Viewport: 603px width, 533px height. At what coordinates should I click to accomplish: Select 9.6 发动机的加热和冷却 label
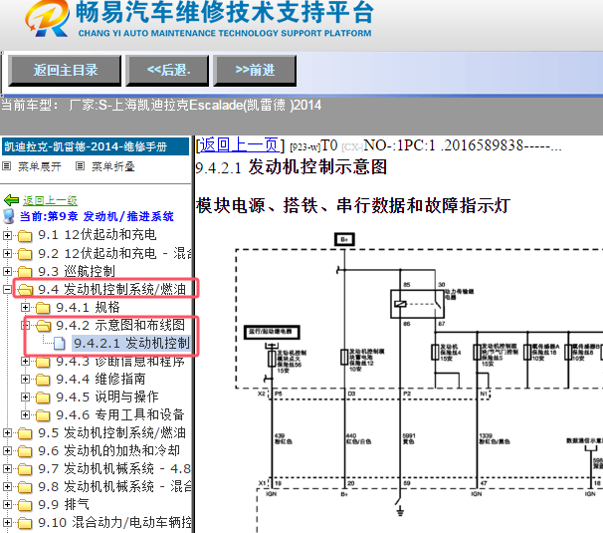pos(108,451)
